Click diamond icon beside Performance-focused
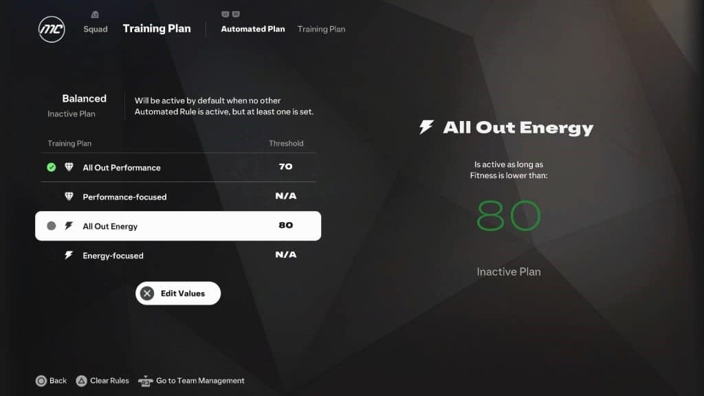 [69, 196]
